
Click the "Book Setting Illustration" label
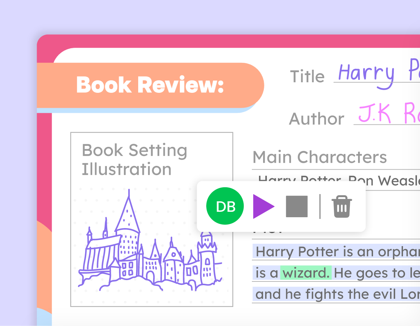(x=134, y=160)
